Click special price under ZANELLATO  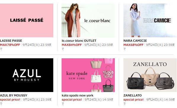coord(133,99)
